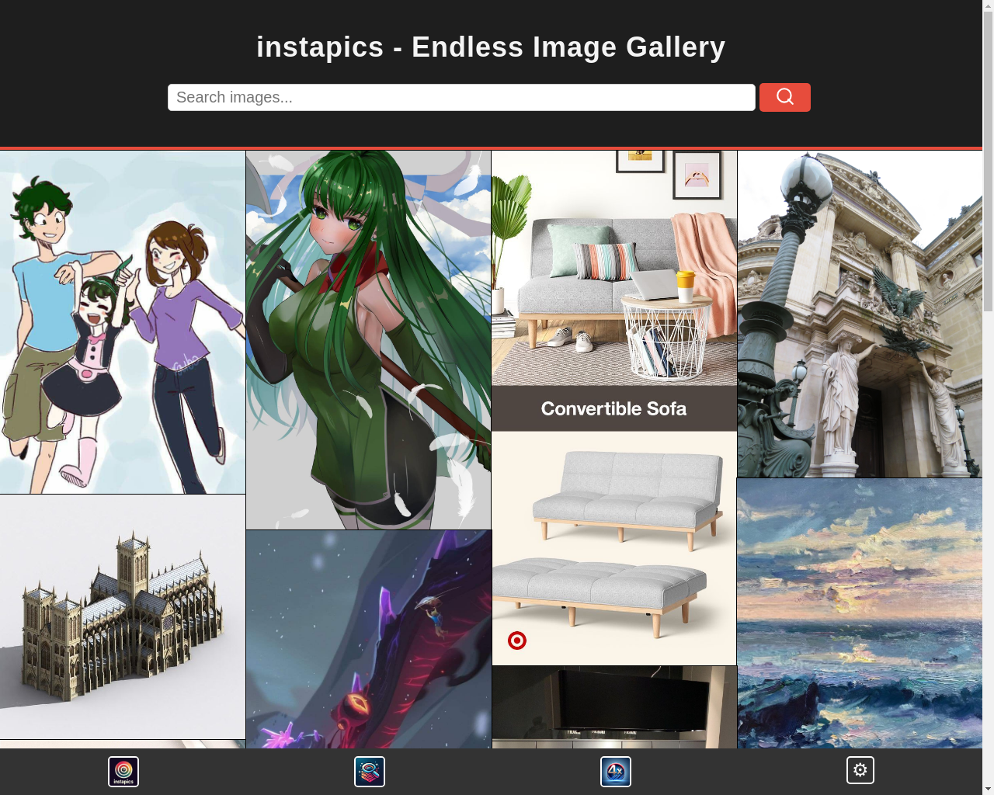Open the dark dragon fantasy artwork
Viewport: 994px width, 795px height.
tap(369, 640)
